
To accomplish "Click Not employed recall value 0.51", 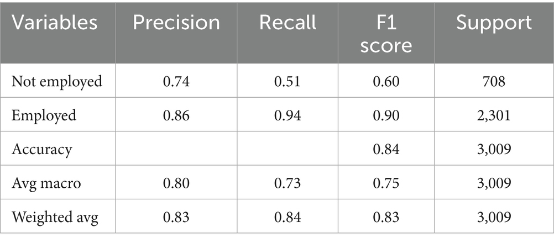I will 289,82.
